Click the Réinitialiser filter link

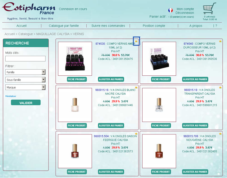click(11, 96)
